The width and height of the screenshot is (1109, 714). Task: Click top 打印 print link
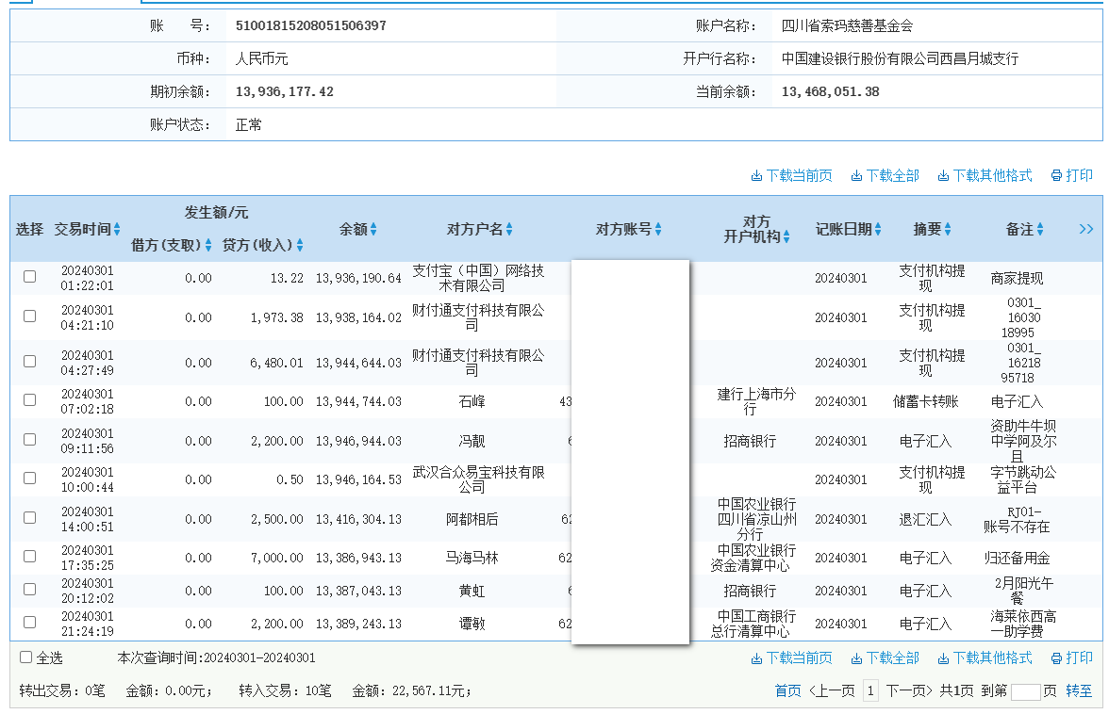pos(1071,175)
